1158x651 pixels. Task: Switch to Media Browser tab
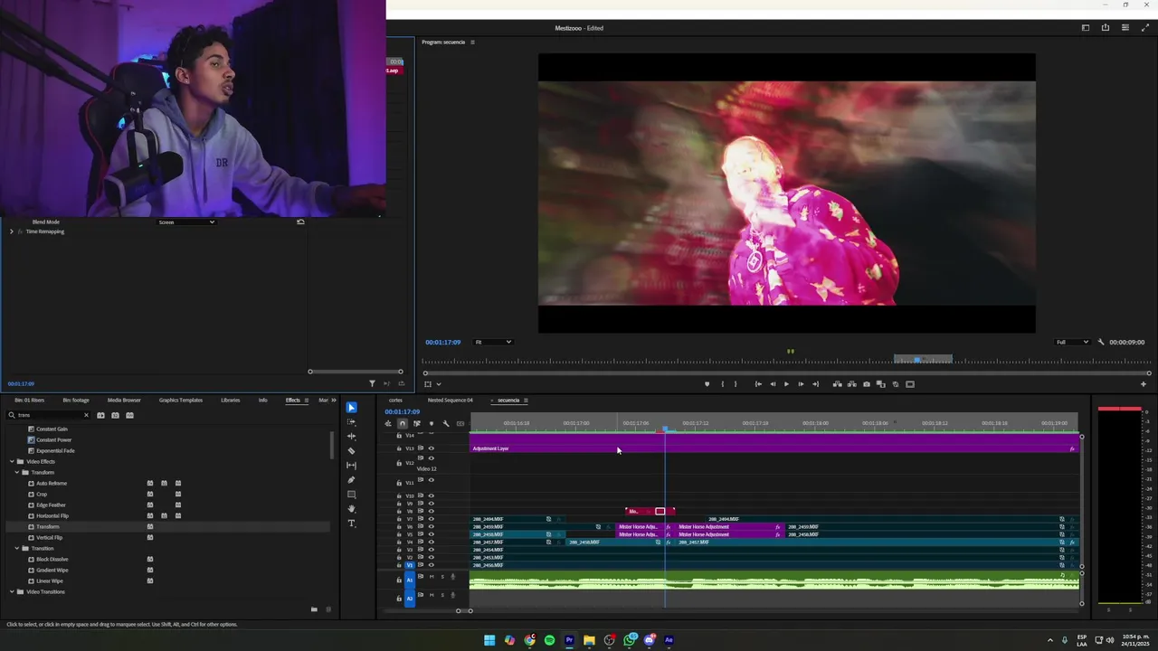[x=124, y=400]
